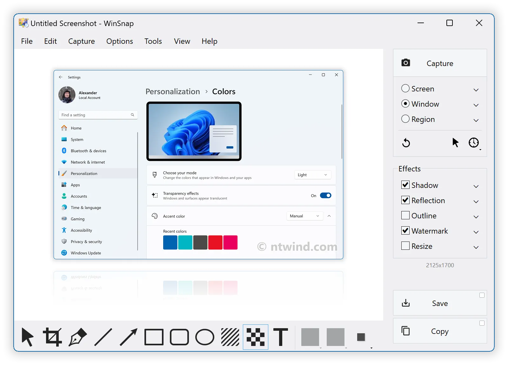Open the View menu

(182, 41)
